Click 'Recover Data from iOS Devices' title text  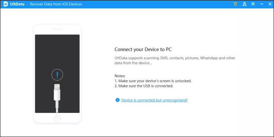pos(56,4)
